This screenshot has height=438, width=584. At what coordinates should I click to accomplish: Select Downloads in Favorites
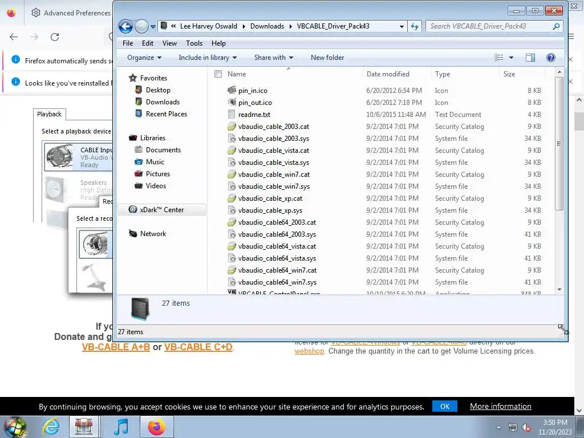(x=163, y=102)
